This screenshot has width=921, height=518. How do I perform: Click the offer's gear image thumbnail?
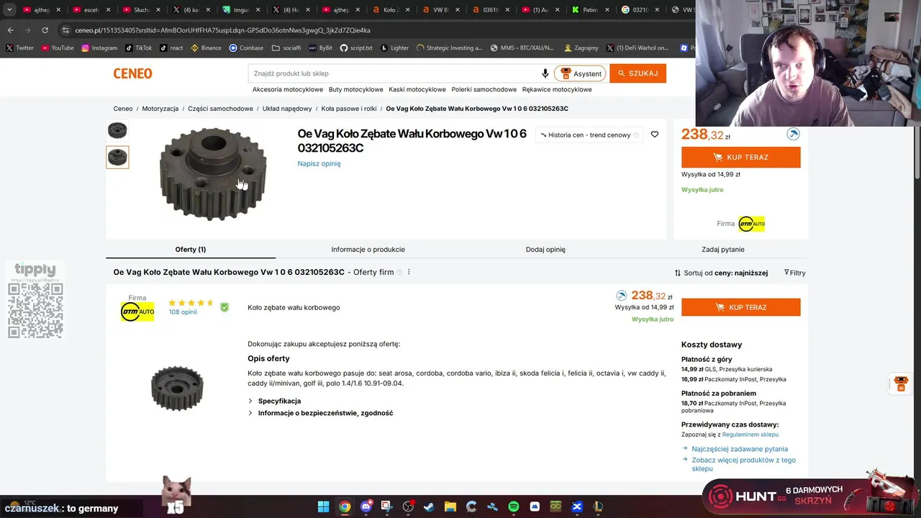[177, 388]
